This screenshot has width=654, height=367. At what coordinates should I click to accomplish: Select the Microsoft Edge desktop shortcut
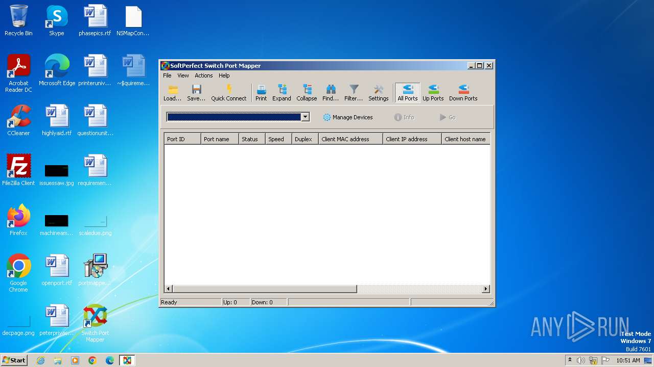coord(57,70)
